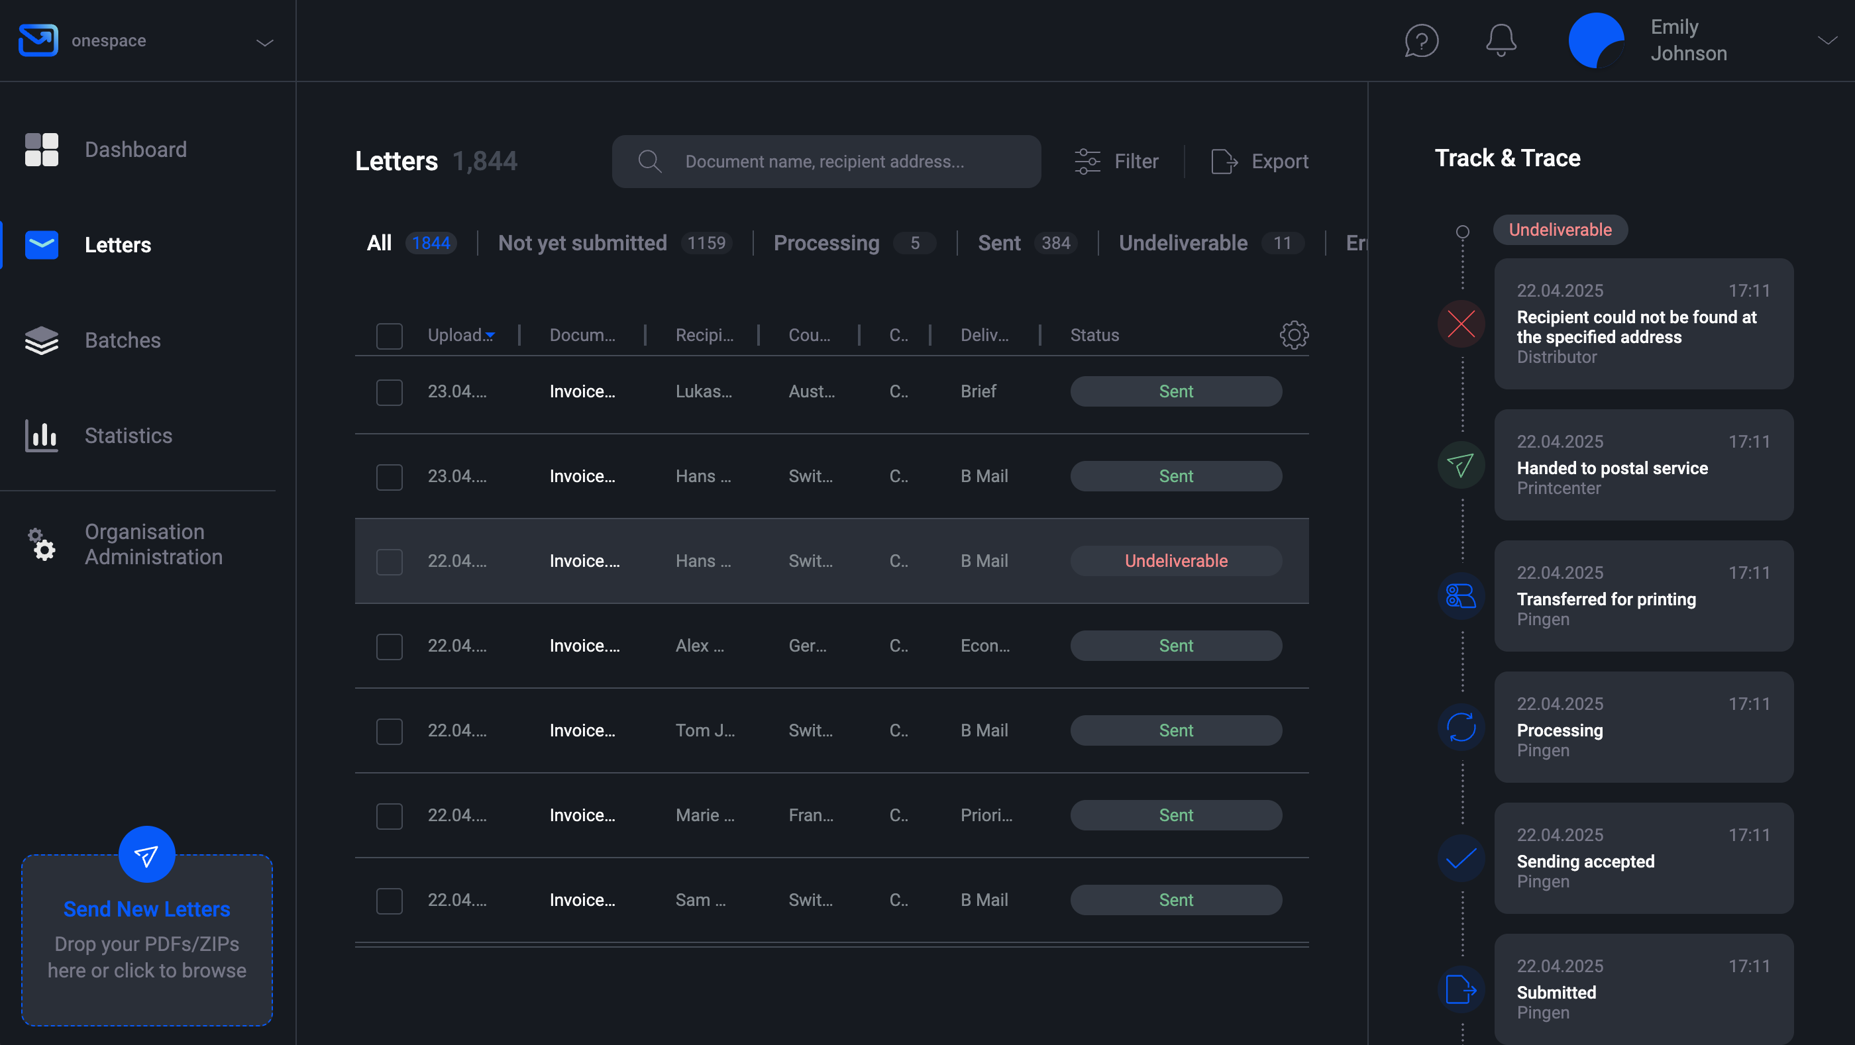Screen dimensions: 1855x1045
Task: Toggle the select-all checkbox in table header
Action: click(x=389, y=336)
